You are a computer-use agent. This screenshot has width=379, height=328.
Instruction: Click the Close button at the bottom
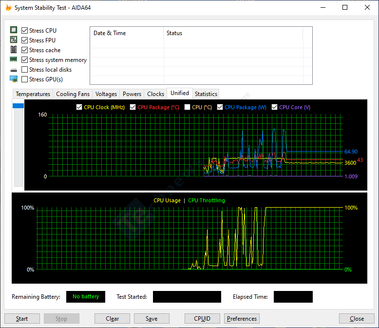(x=357, y=319)
